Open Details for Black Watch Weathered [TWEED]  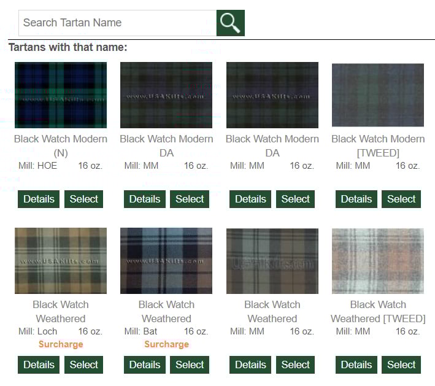(356, 365)
